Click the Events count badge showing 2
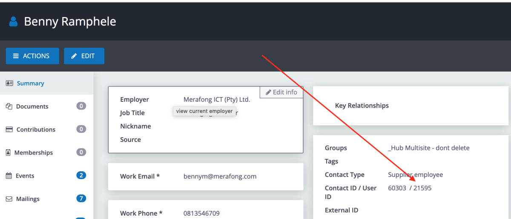This screenshot has width=511, height=219. (81, 175)
